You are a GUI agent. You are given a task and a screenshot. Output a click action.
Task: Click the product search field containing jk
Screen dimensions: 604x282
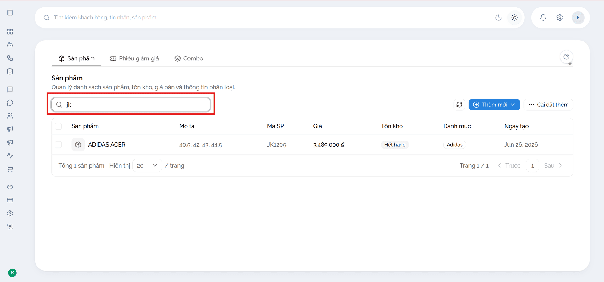[131, 105]
